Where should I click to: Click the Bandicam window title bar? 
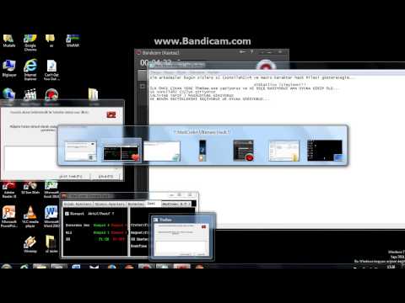coord(213,52)
